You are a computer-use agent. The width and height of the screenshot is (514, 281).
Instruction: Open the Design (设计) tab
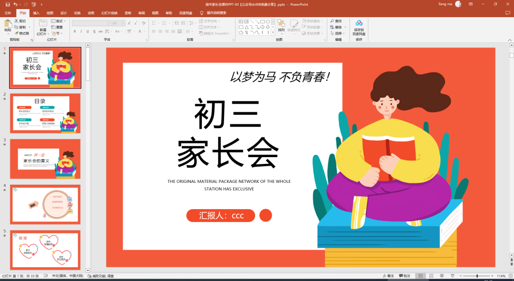[64, 13]
